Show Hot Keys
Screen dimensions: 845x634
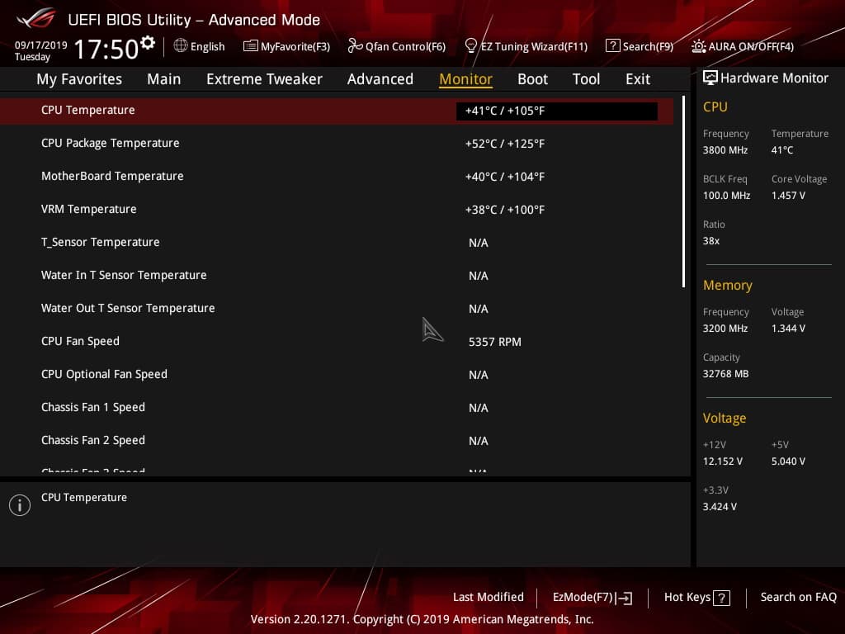click(696, 598)
